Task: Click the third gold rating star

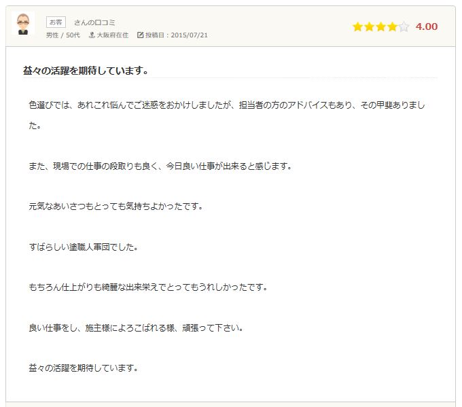Action: 380,26
